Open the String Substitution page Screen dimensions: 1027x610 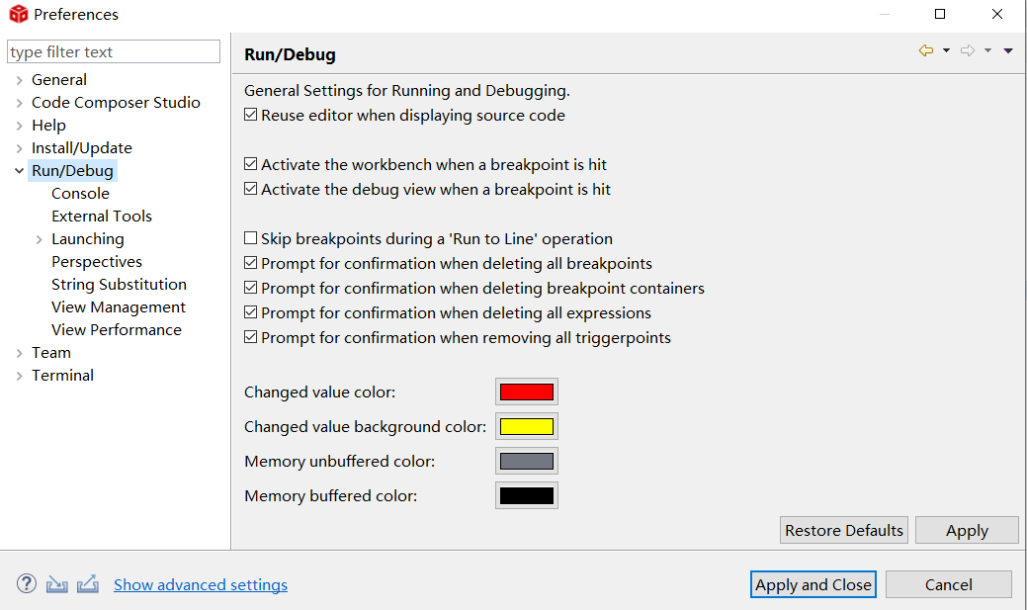[x=119, y=285]
